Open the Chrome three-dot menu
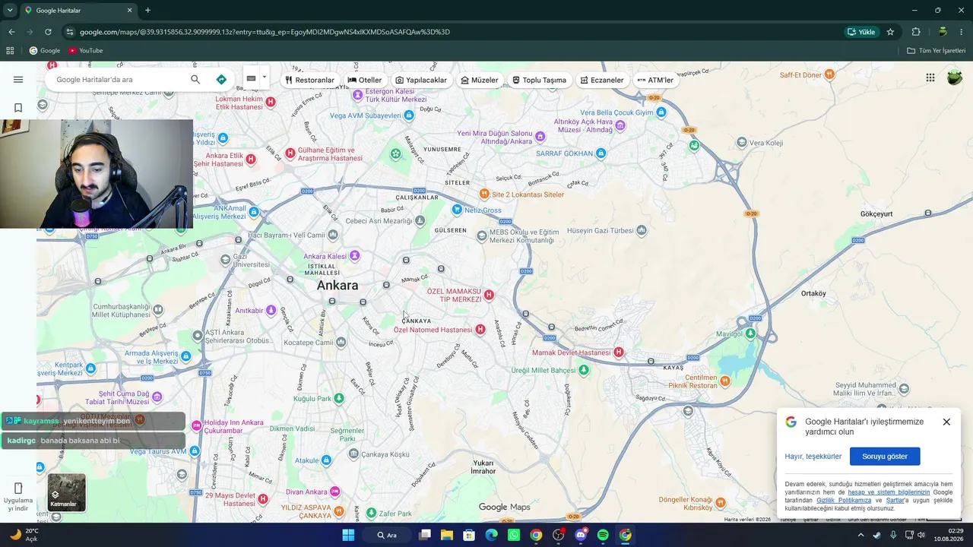The image size is (973, 547). click(x=962, y=32)
